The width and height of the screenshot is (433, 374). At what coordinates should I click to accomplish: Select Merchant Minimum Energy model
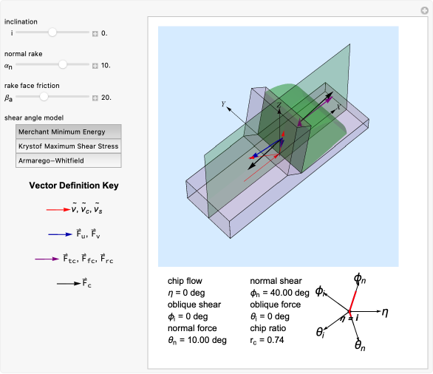coord(69,132)
